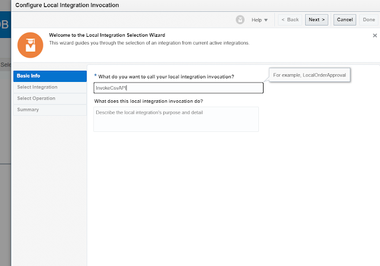Click the Cancel button
Screen dimensions: 380x266
tap(345, 20)
